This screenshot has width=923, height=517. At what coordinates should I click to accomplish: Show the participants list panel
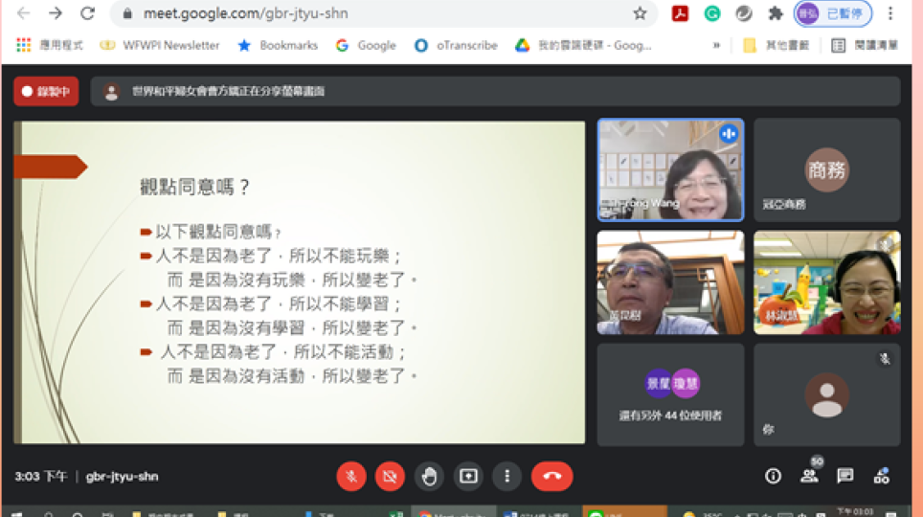pyautogui.click(x=809, y=476)
